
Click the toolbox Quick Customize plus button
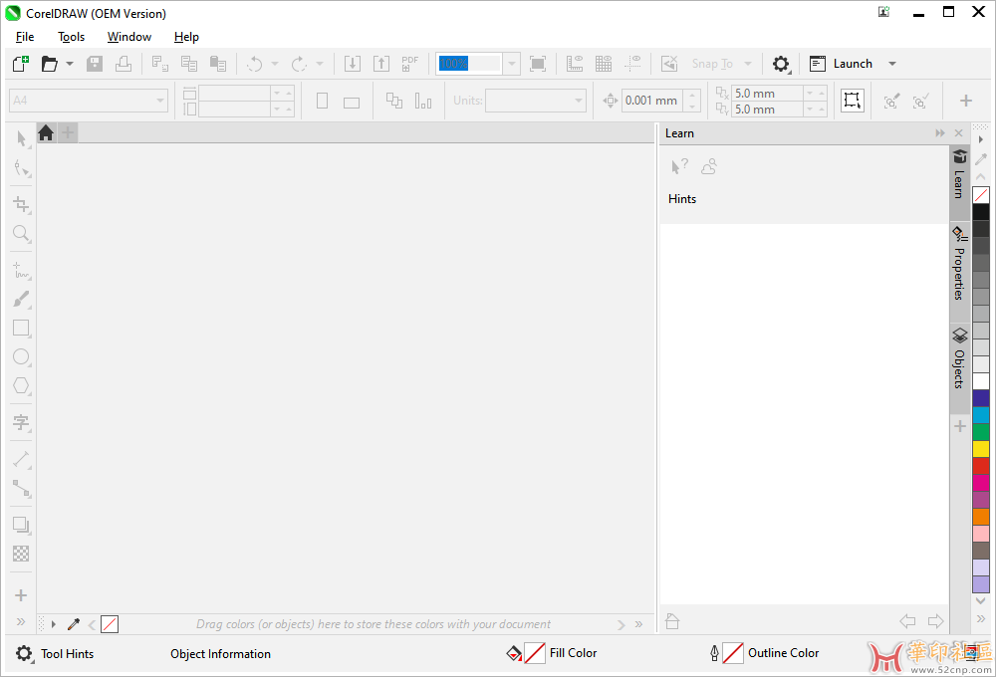click(x=21, y=595)
